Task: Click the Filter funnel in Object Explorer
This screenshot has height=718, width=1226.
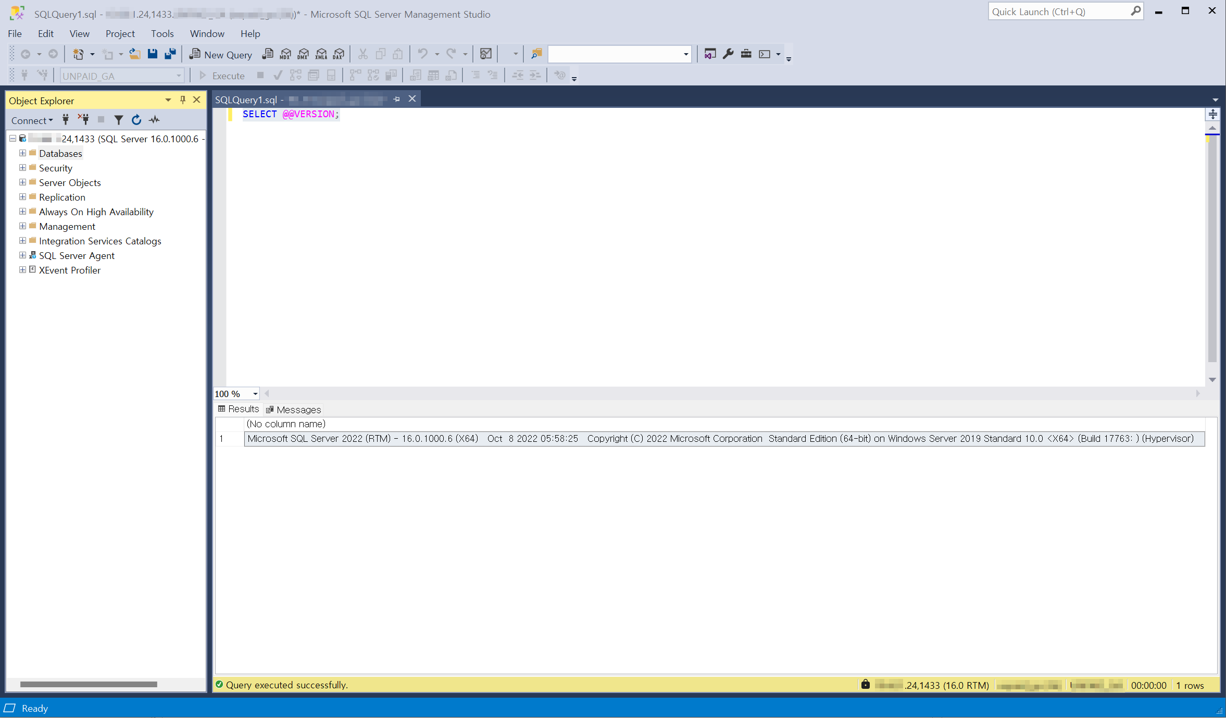Action: click(x=119, y=120)
